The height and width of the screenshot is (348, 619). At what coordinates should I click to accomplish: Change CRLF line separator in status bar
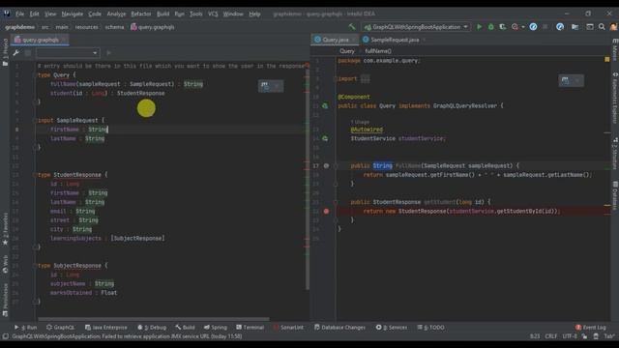pos(551,336)
